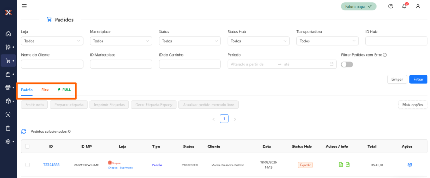Check the select-all orders checkbox in header
Screen dimensions: 430x178
[x=27, y=147]
